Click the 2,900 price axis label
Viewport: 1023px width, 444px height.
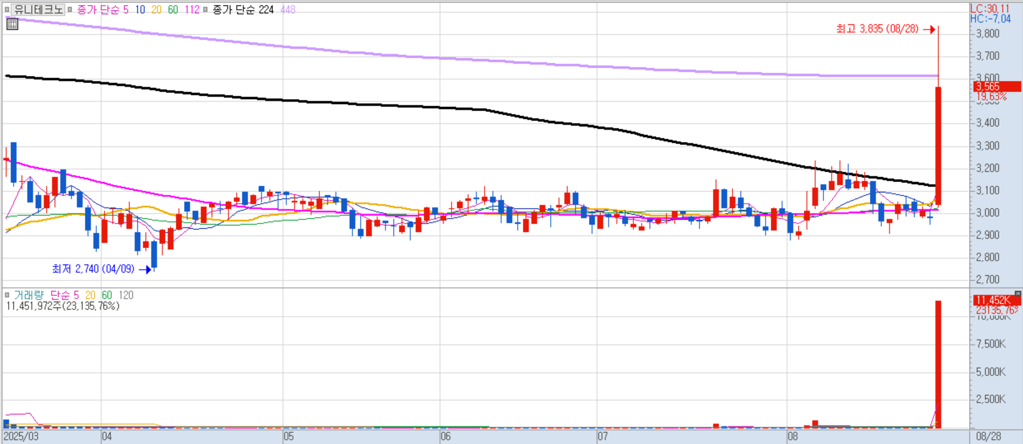987,235
